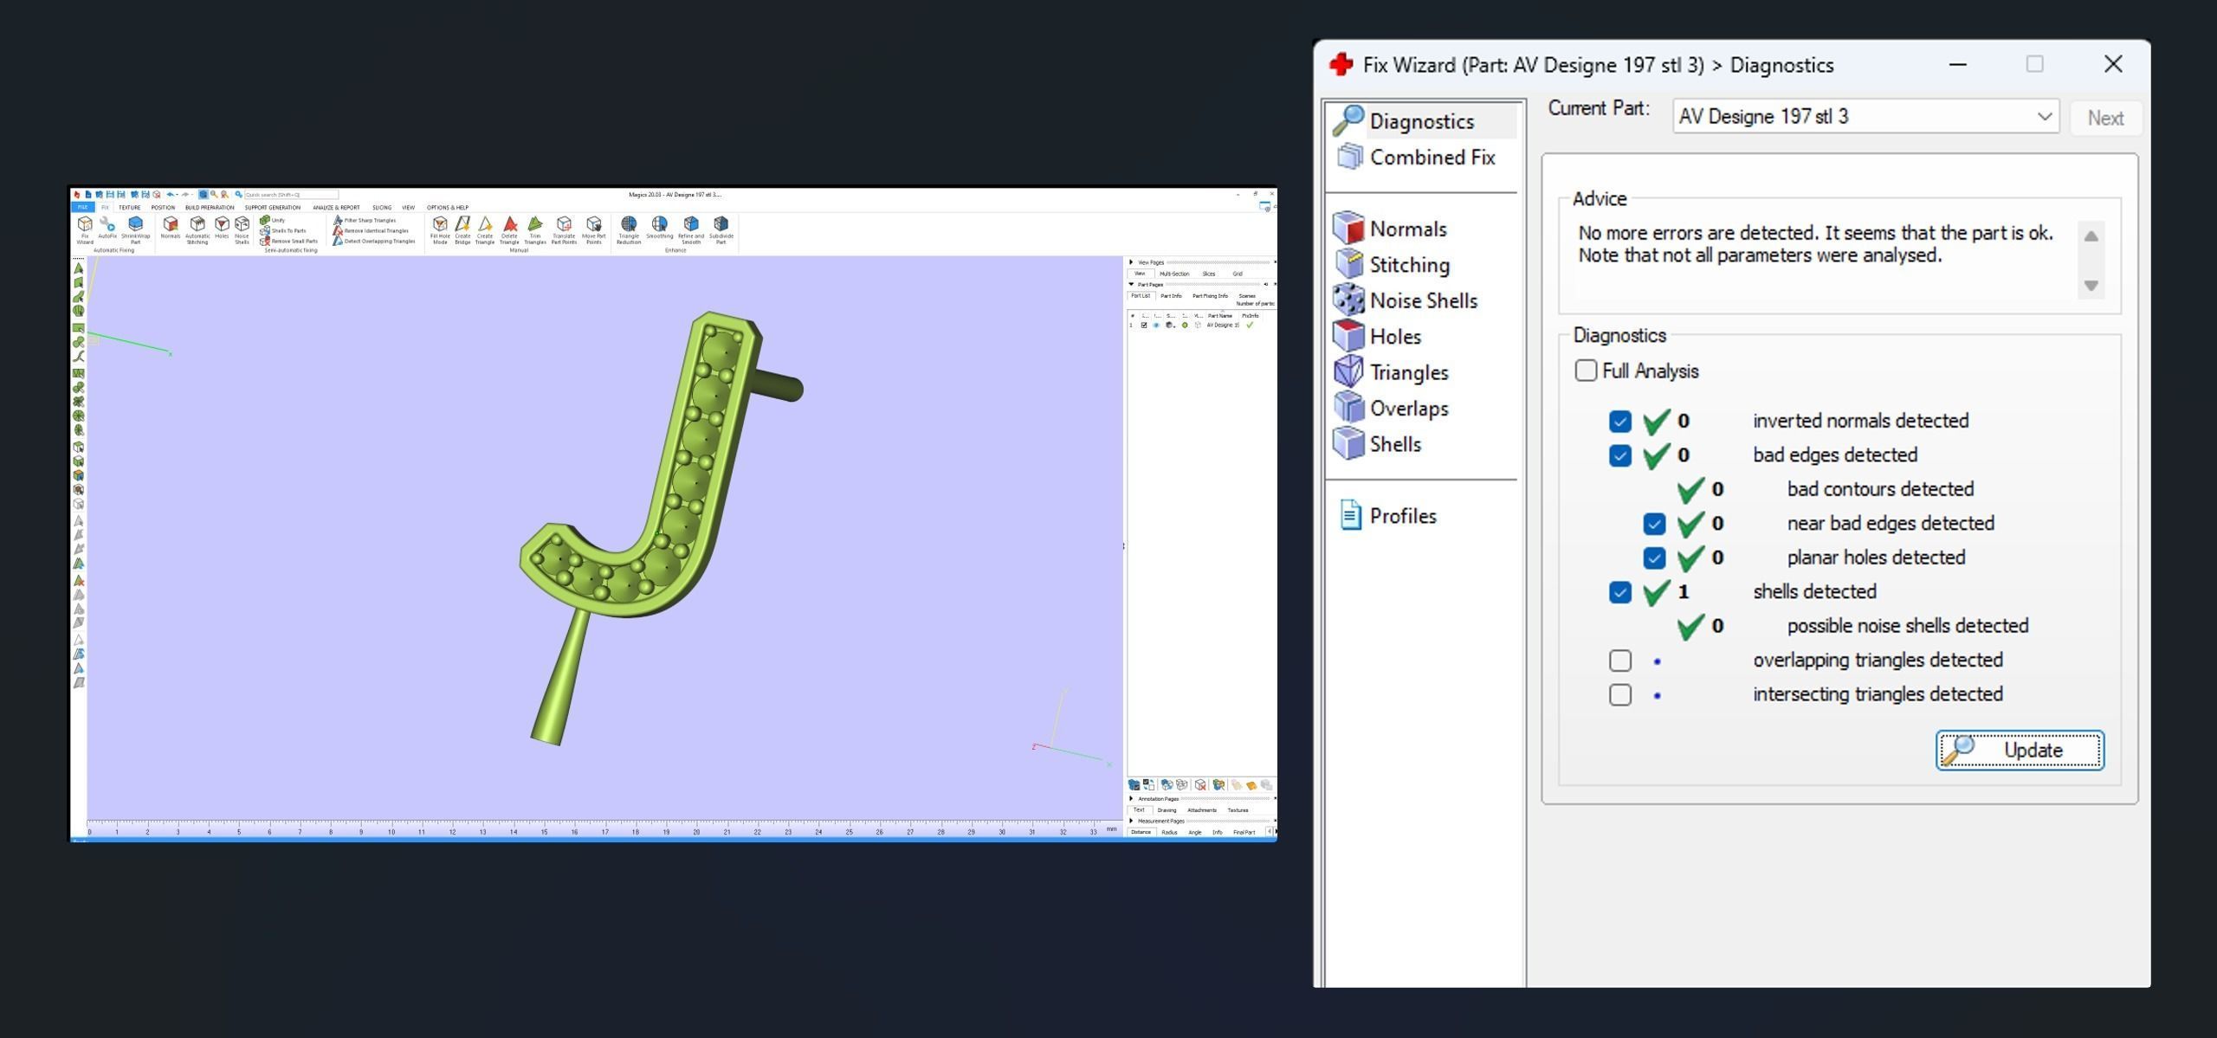Uncheck inverted normals detected checkbox
The width and height of the screenshot is (2217, 1038).
pyautogui.click(x=1620, y=422)
